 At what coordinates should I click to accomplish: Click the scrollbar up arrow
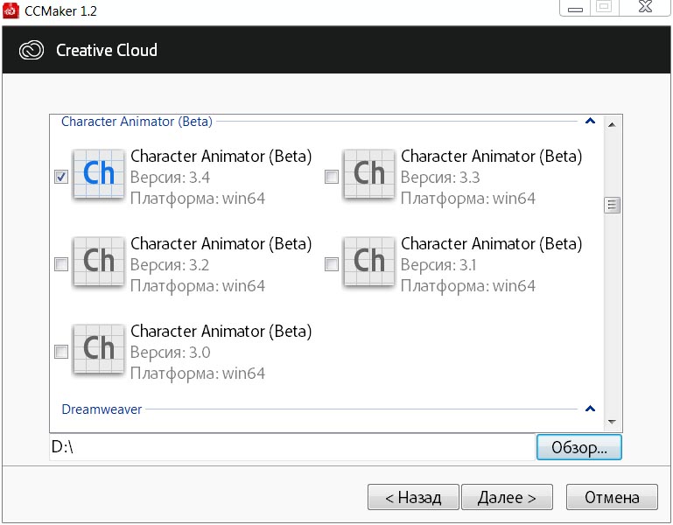click(612, 125)
